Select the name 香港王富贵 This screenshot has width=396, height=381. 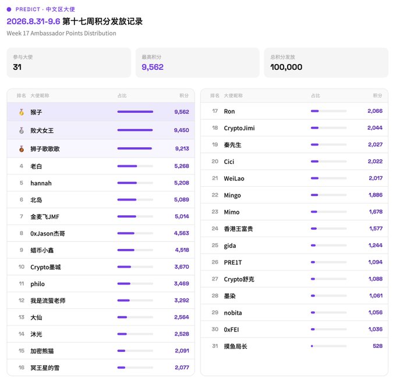(238, 229)
